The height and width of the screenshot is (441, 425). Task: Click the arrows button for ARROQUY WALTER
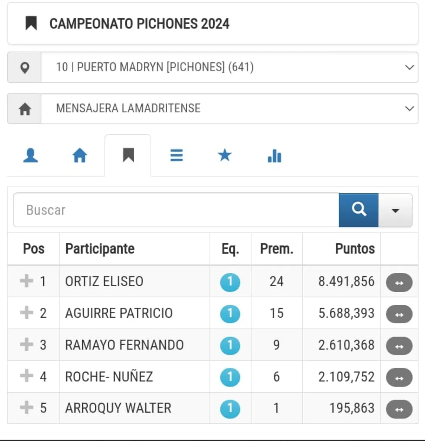[399, 409]
